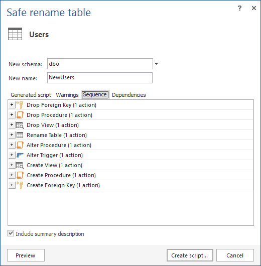This screenshot has width=261, height=266.
Task: Click the Create View icon
Action: (20, 165)
